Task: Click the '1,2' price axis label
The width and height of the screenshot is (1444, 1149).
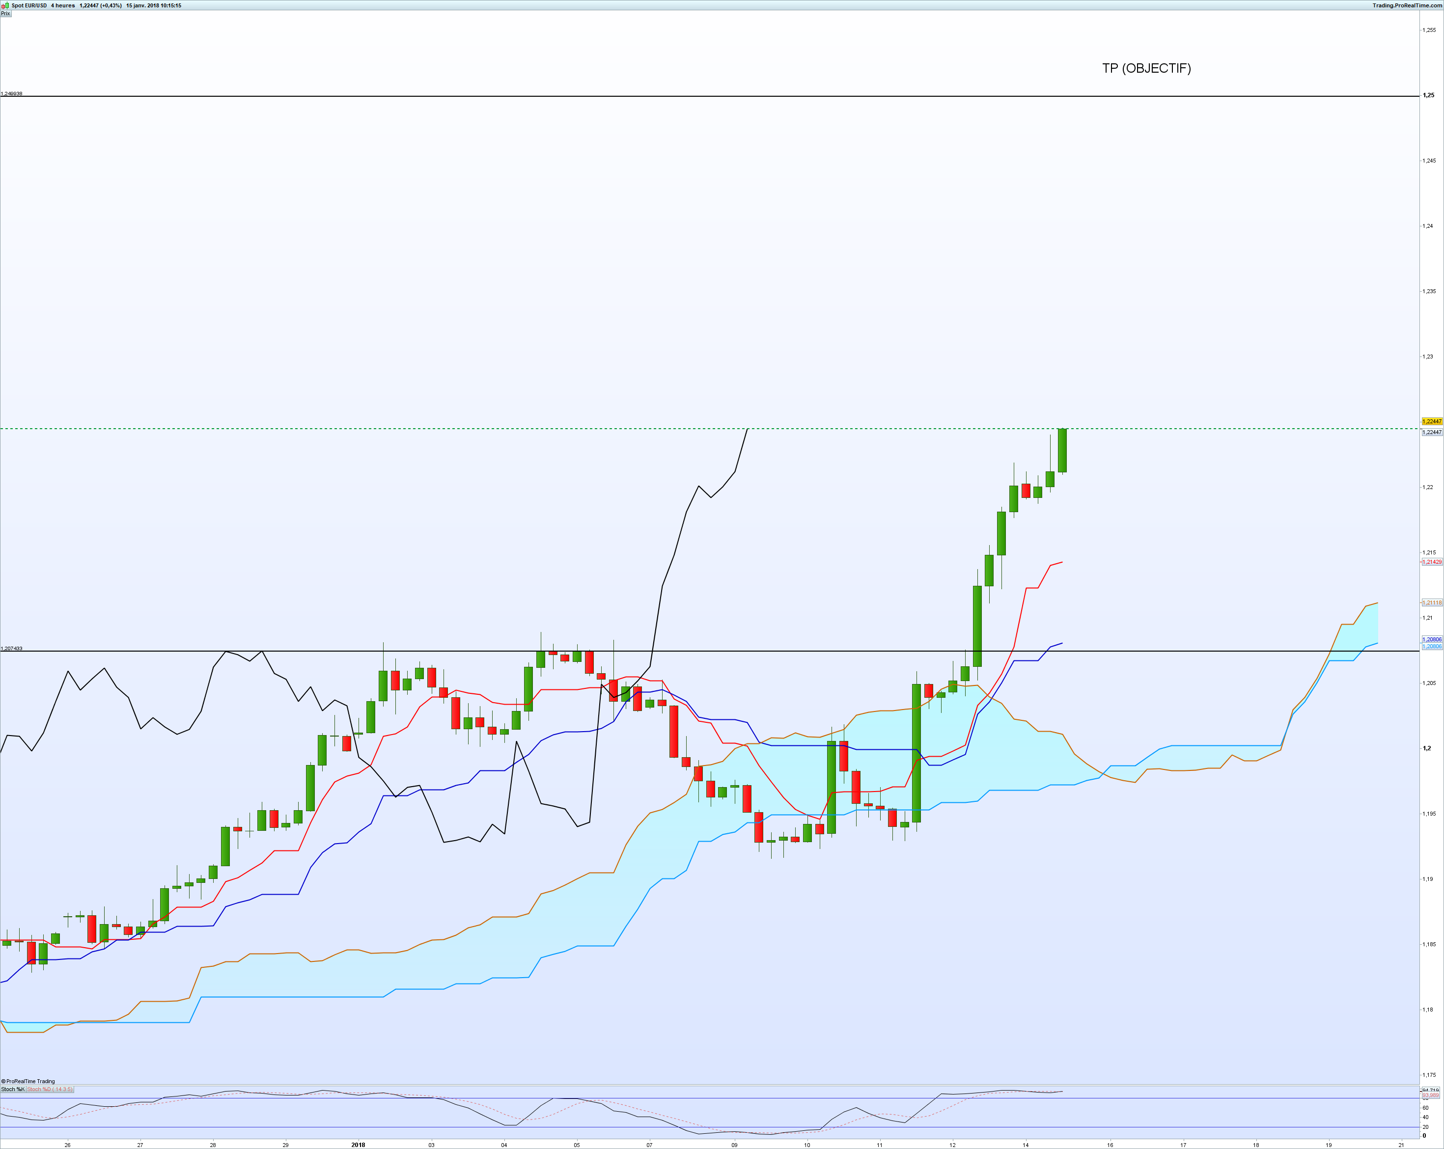Action: (x=1427, y=749)
